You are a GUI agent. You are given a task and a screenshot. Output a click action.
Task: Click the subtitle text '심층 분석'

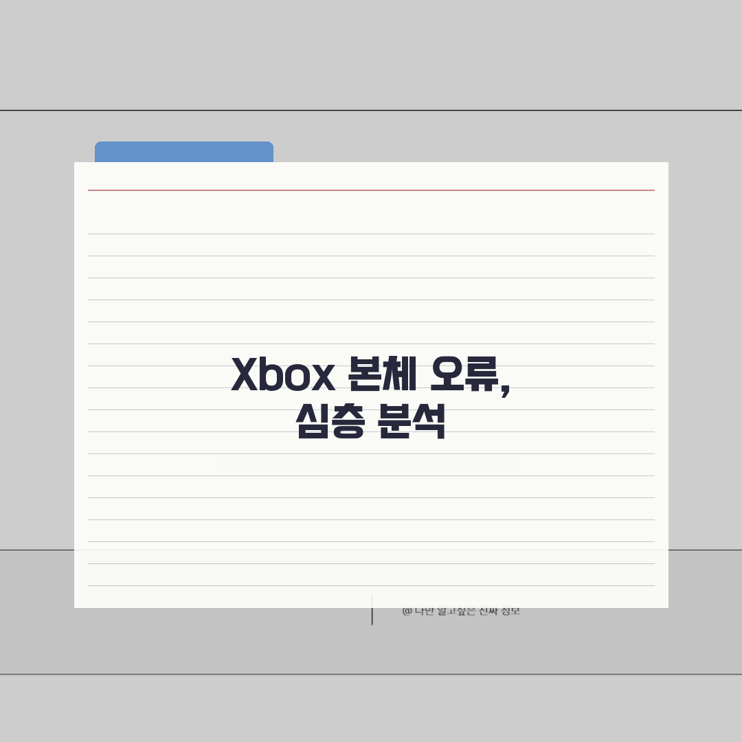(370, 420)
